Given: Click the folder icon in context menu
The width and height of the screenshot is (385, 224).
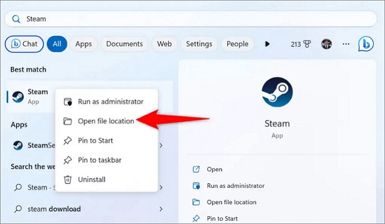Looking at the screenshot, I should point(68,121).
